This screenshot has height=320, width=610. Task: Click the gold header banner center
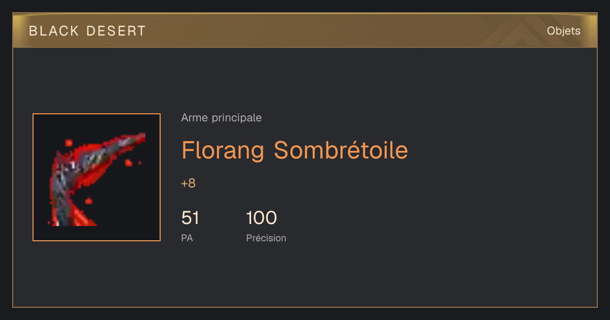[x=305, y=30]
